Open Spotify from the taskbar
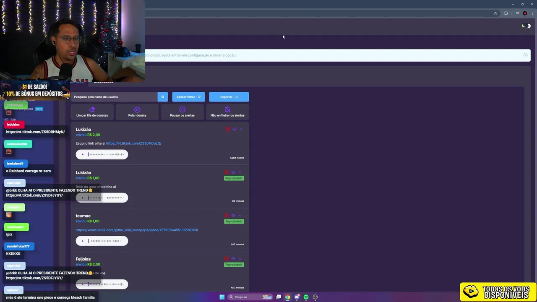This screenshot has height=302, width=537. tap(306, 297)
